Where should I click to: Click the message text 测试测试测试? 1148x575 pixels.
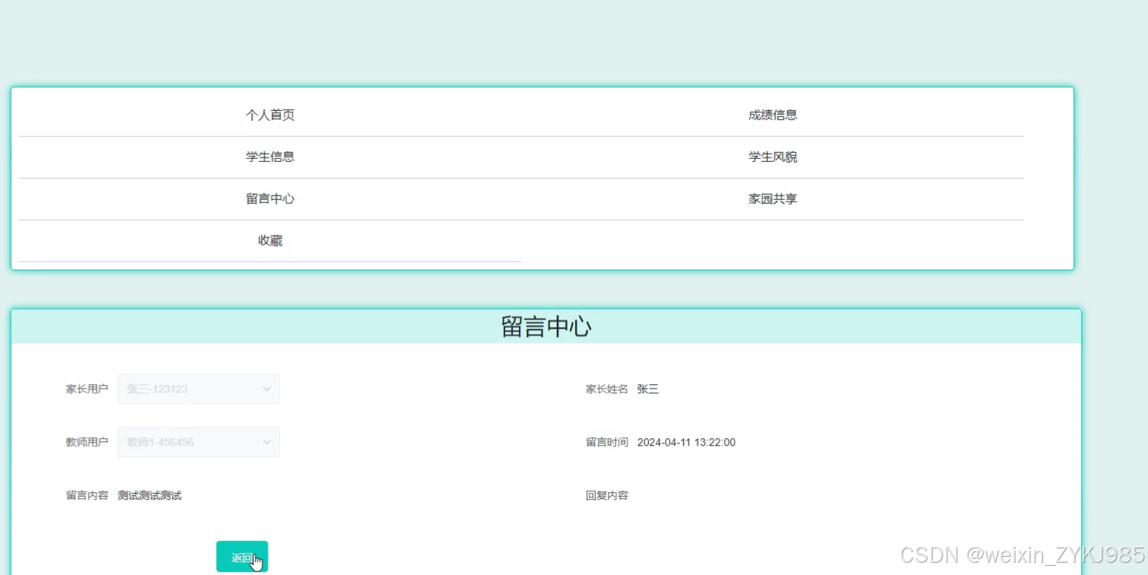[150, 496]
